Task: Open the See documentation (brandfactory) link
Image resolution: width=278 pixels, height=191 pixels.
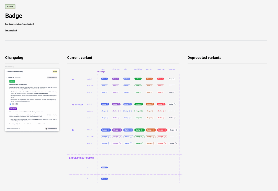Action: click(x=19, y=24)
